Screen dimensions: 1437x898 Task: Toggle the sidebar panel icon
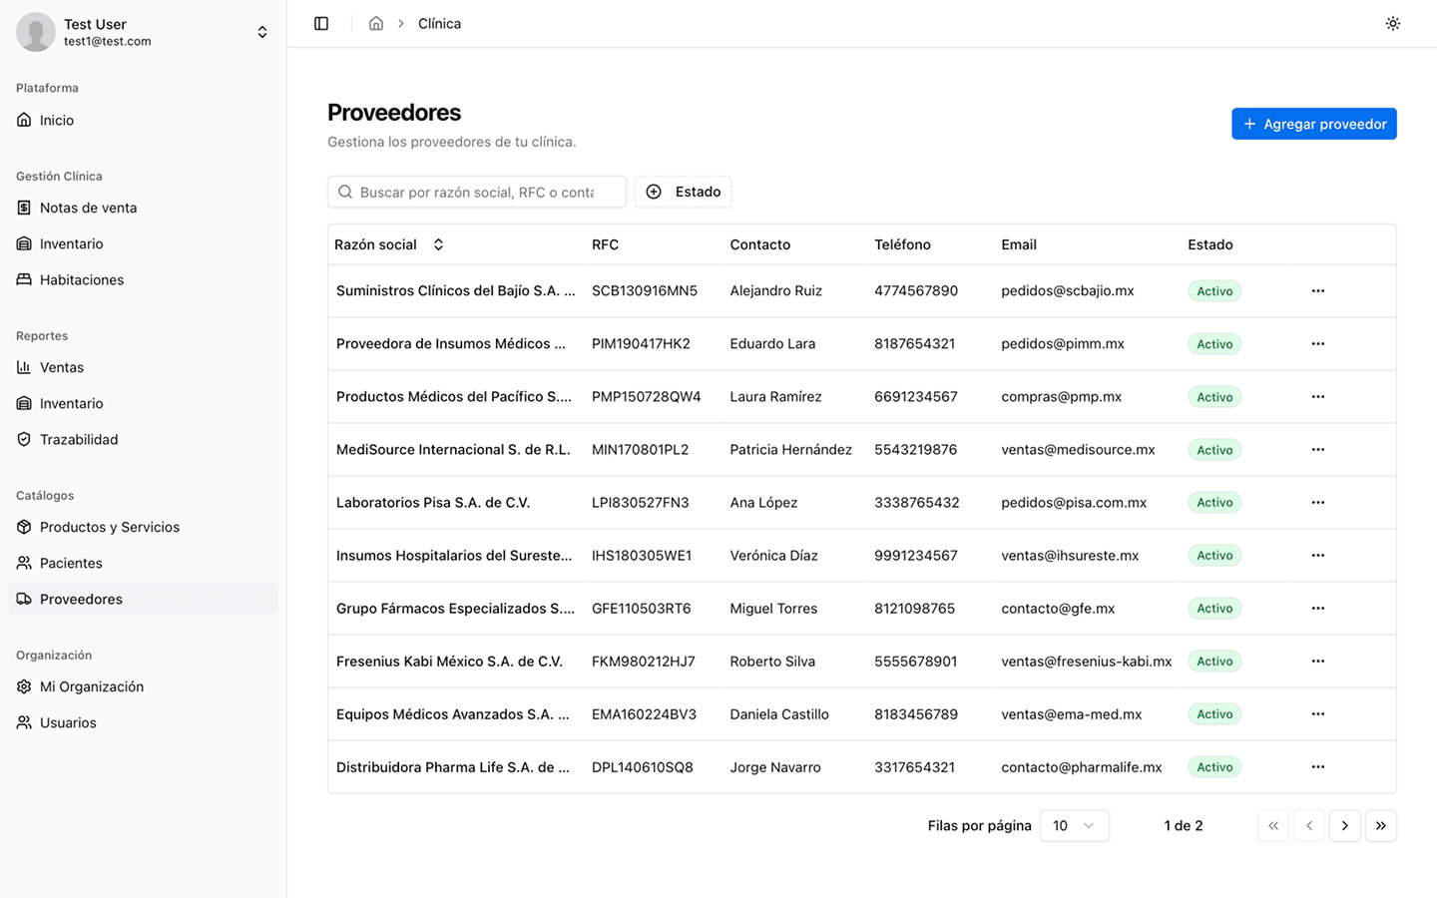[x=321, y=23]
